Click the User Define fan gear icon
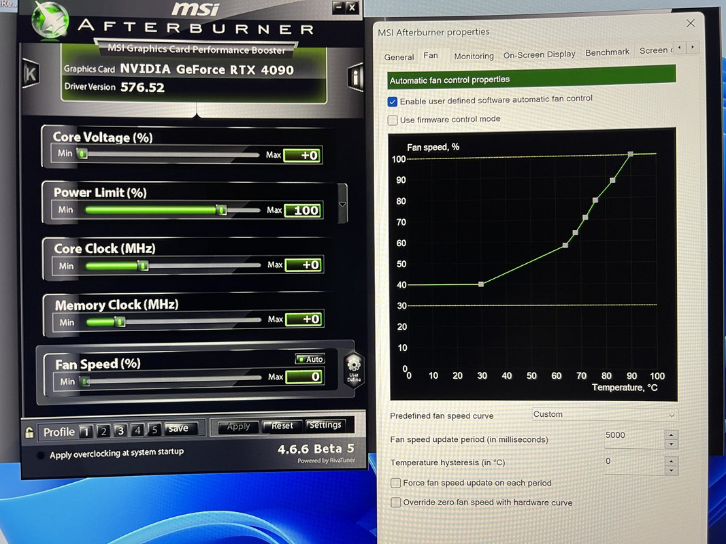The height and width of the screenshot is (544, 726). (354, 369)
